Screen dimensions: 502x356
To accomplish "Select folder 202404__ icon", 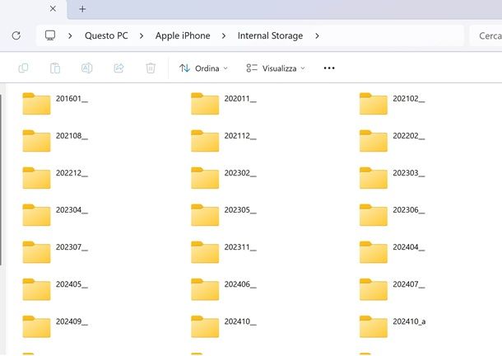I will pyautogui.click(x=374, y=252).
